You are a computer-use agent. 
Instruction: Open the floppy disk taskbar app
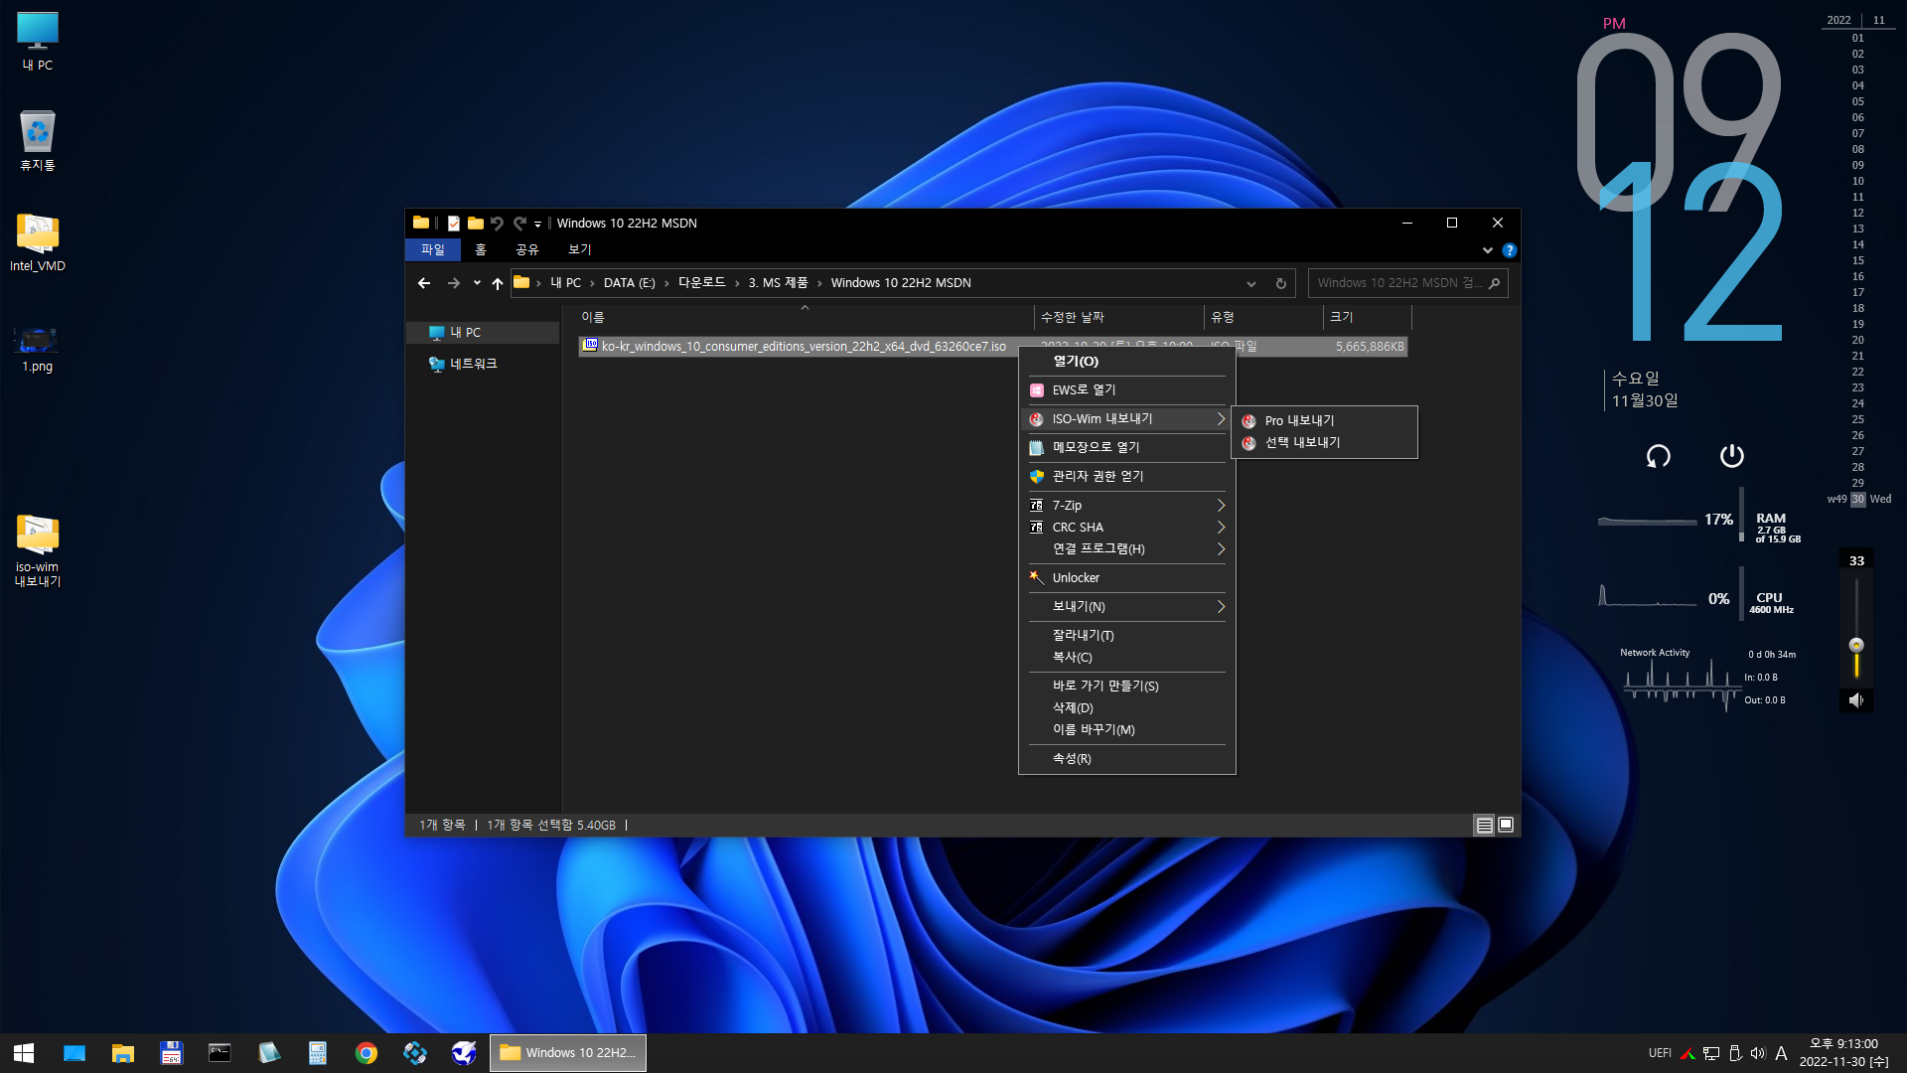[x=172, y=1053]
